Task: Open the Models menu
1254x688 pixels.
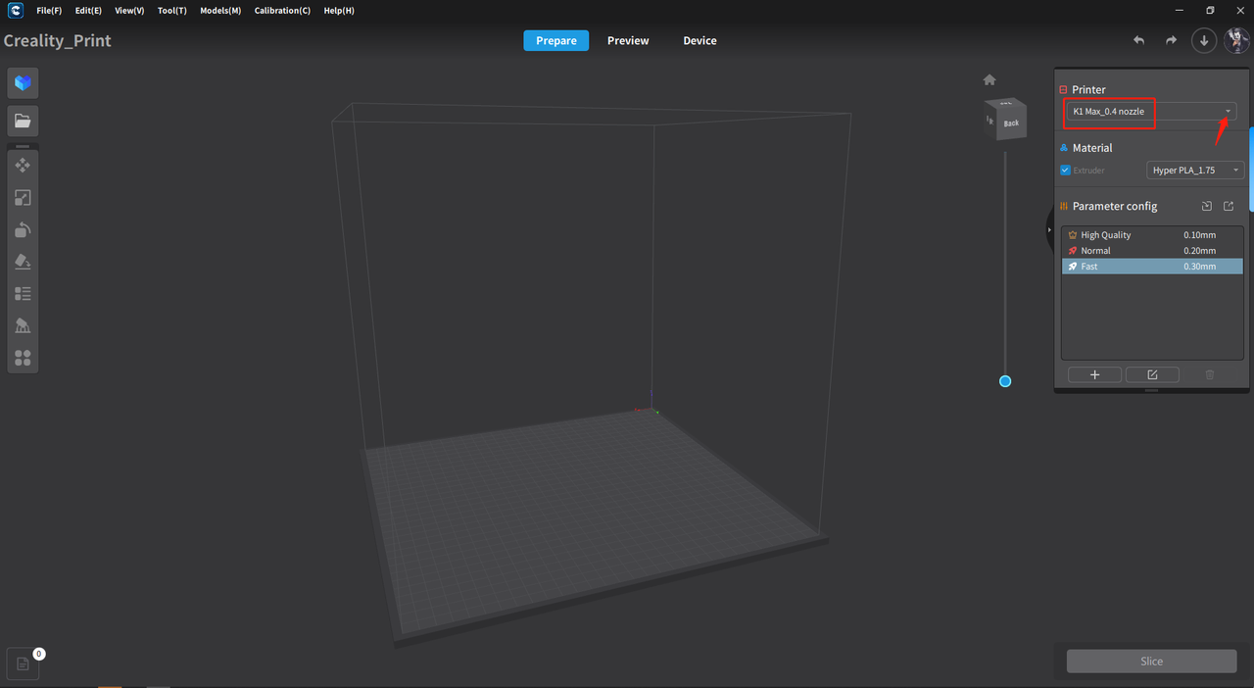Action: pos(220,11)
